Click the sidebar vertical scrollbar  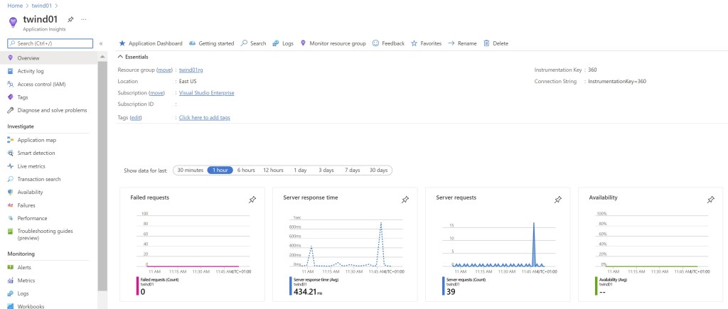pos(102,178)
